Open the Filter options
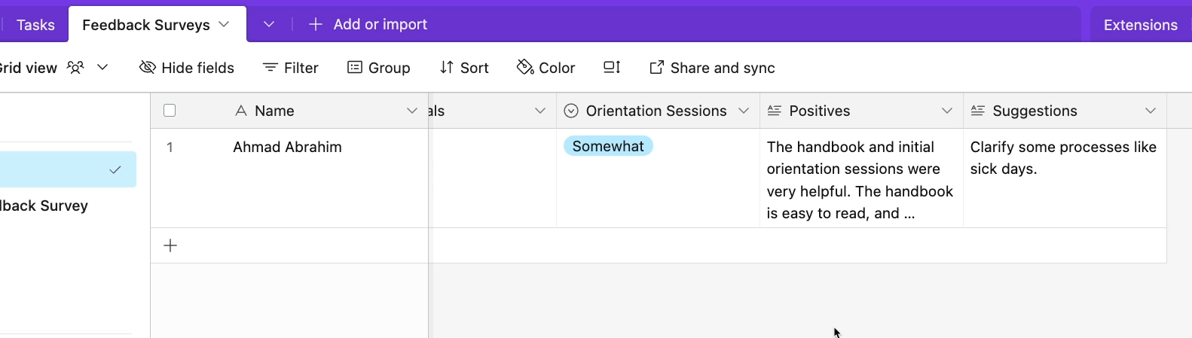1192x338 pixels. 290,68
